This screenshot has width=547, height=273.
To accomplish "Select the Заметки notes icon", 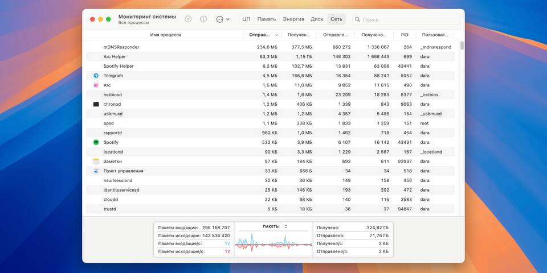I will 96,161.
